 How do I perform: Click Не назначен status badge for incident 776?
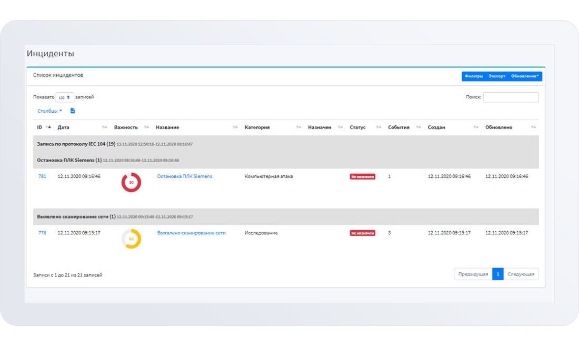(x=362, y=233)
